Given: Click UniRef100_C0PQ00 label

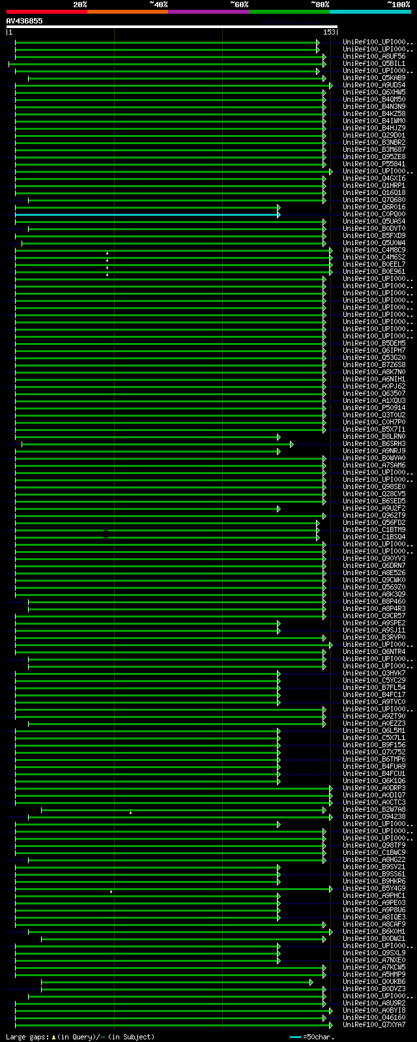Looking at the screenshot, I should [x=374, y=215].
